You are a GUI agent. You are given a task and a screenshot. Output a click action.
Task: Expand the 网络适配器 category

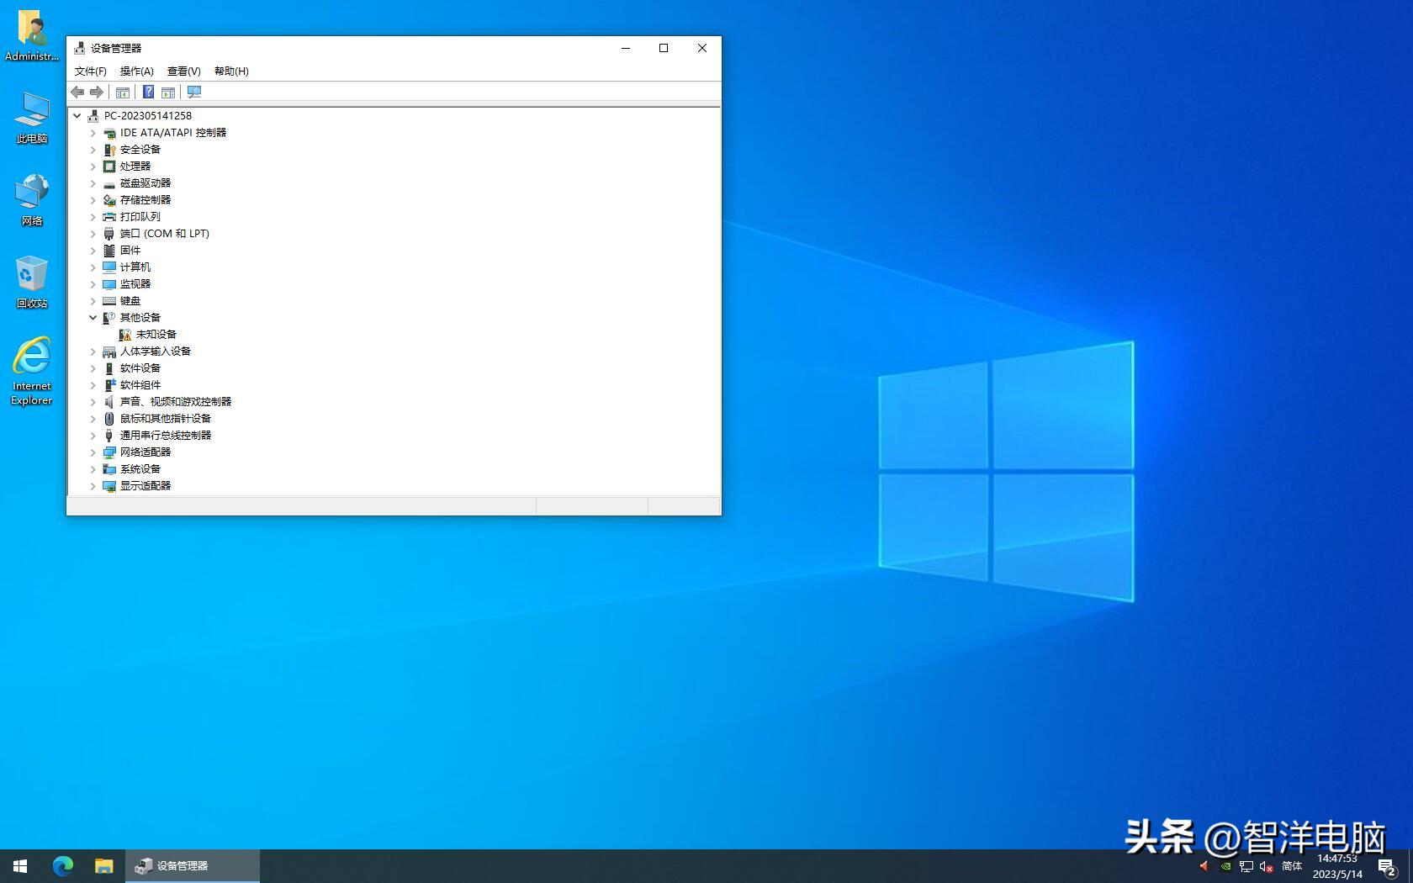[93, 452]
